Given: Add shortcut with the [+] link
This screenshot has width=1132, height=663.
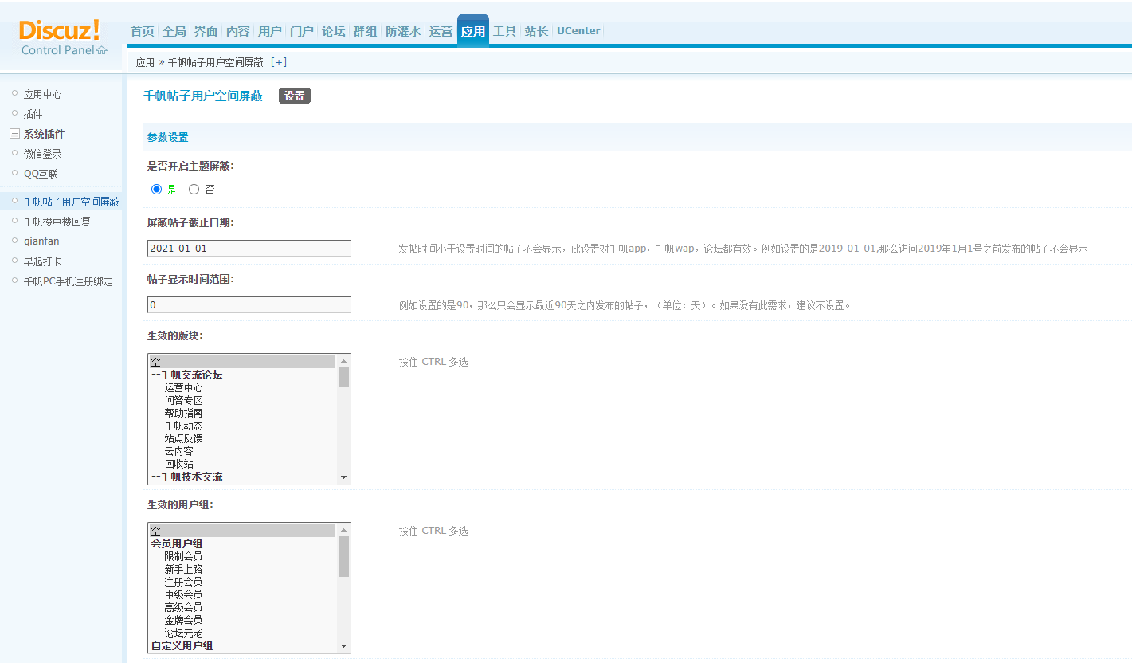Looking at the screenshot, I should [279, 61].
